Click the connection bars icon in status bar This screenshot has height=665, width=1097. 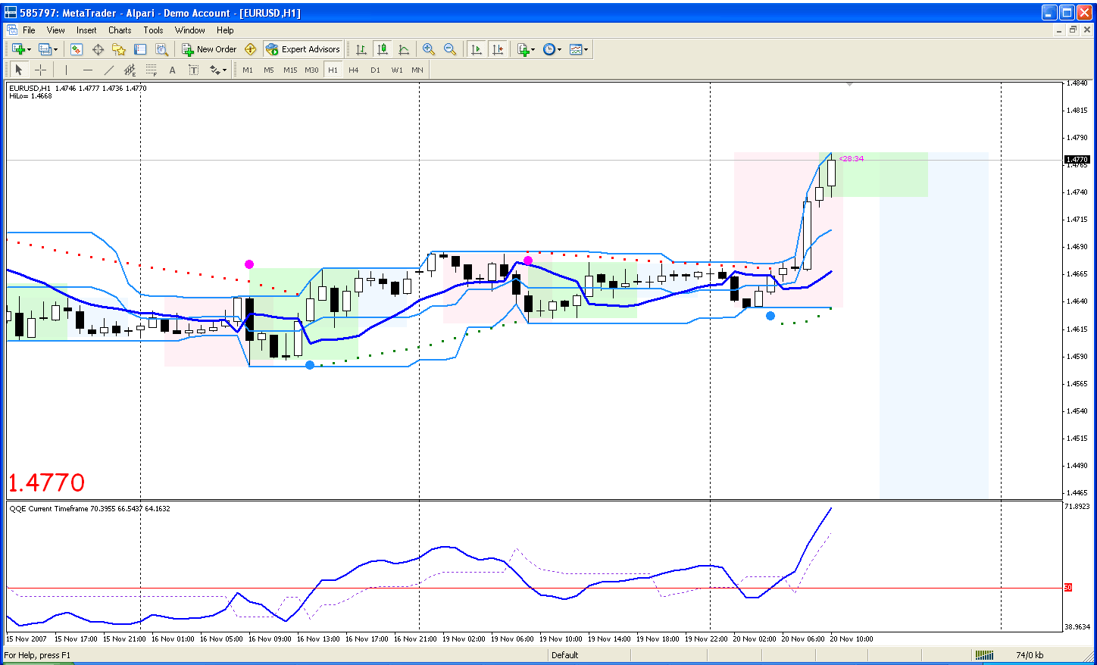(984, 655)
